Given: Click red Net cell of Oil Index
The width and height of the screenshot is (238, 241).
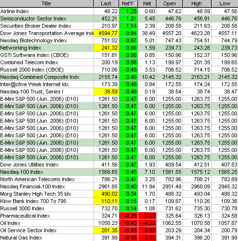Looking at the screenshot, I should pyautogui.click(x=147, y=223).
